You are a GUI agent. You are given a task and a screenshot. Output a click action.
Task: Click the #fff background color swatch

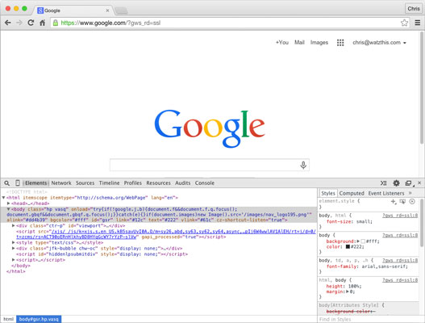[363, 241]
